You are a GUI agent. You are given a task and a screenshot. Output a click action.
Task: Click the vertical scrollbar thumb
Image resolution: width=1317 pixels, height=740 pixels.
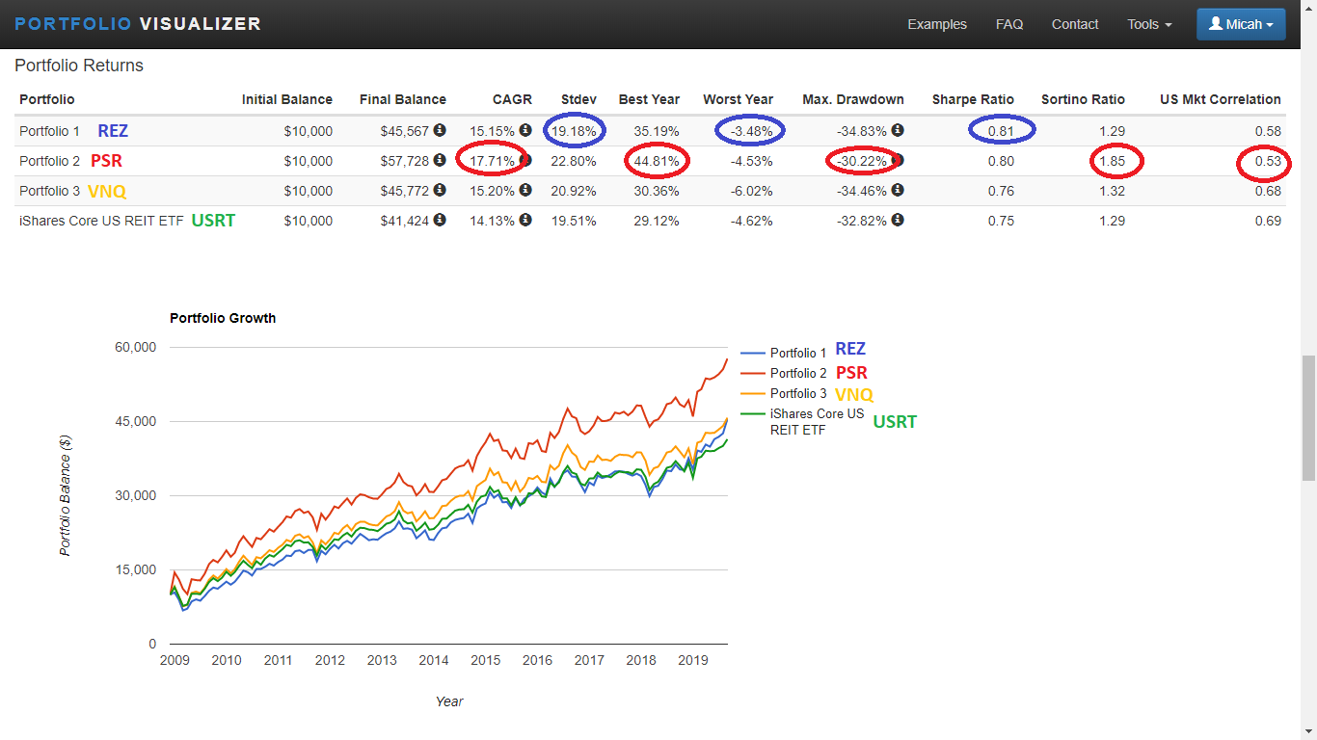coord(1308,417)
